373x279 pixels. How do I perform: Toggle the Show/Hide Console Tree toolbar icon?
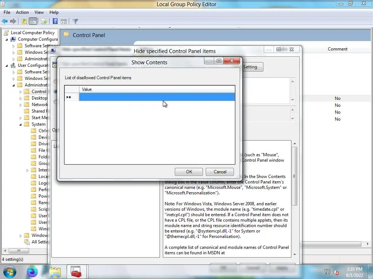tap(33, 21)
